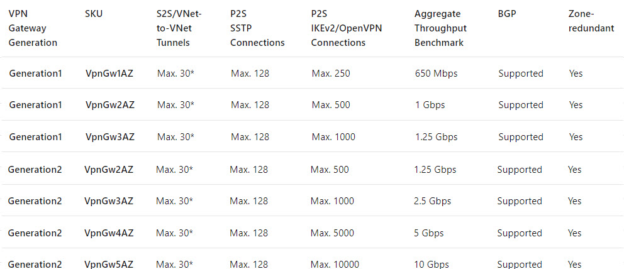The height and width of the screenshot is (269, 624).
Task: Click the SKU column header
Action: [93, 14]
